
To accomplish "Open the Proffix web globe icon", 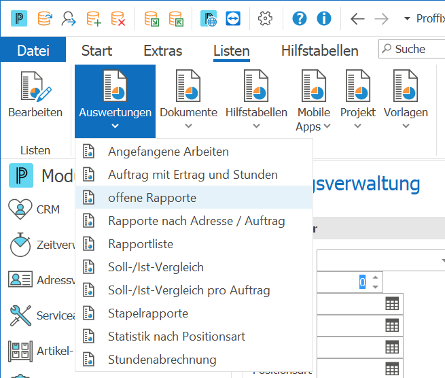I will tap(209, 18).
